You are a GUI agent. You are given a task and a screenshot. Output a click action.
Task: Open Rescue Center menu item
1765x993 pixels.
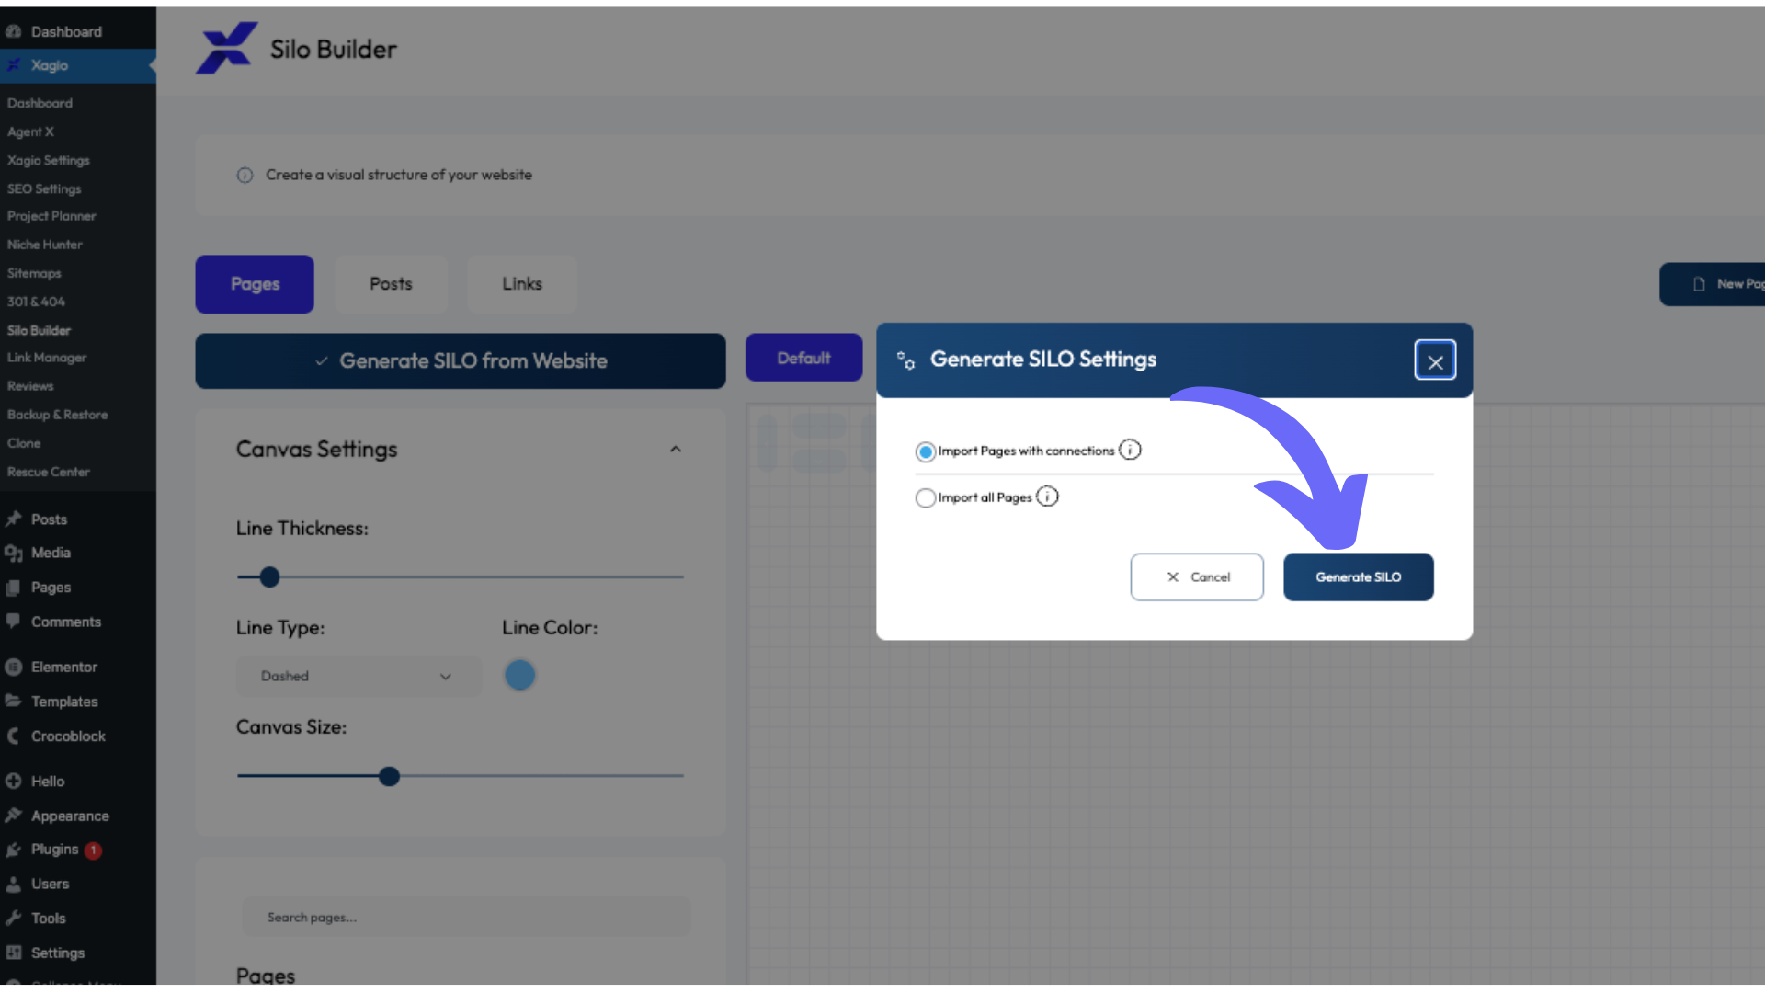tap(49, 472)
